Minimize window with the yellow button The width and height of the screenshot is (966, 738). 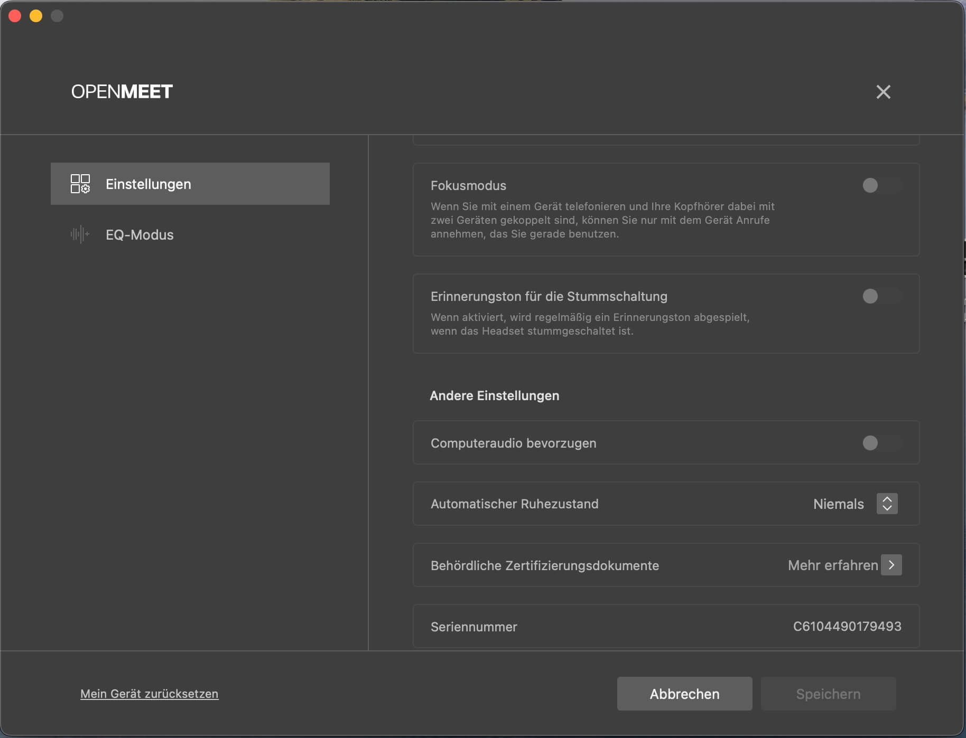pos(36,16)
